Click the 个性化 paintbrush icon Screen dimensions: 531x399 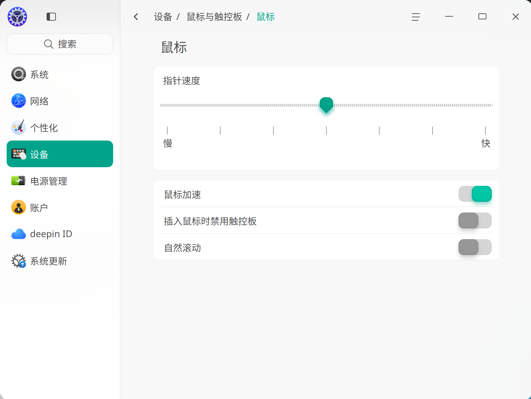[x=19, y=127]
